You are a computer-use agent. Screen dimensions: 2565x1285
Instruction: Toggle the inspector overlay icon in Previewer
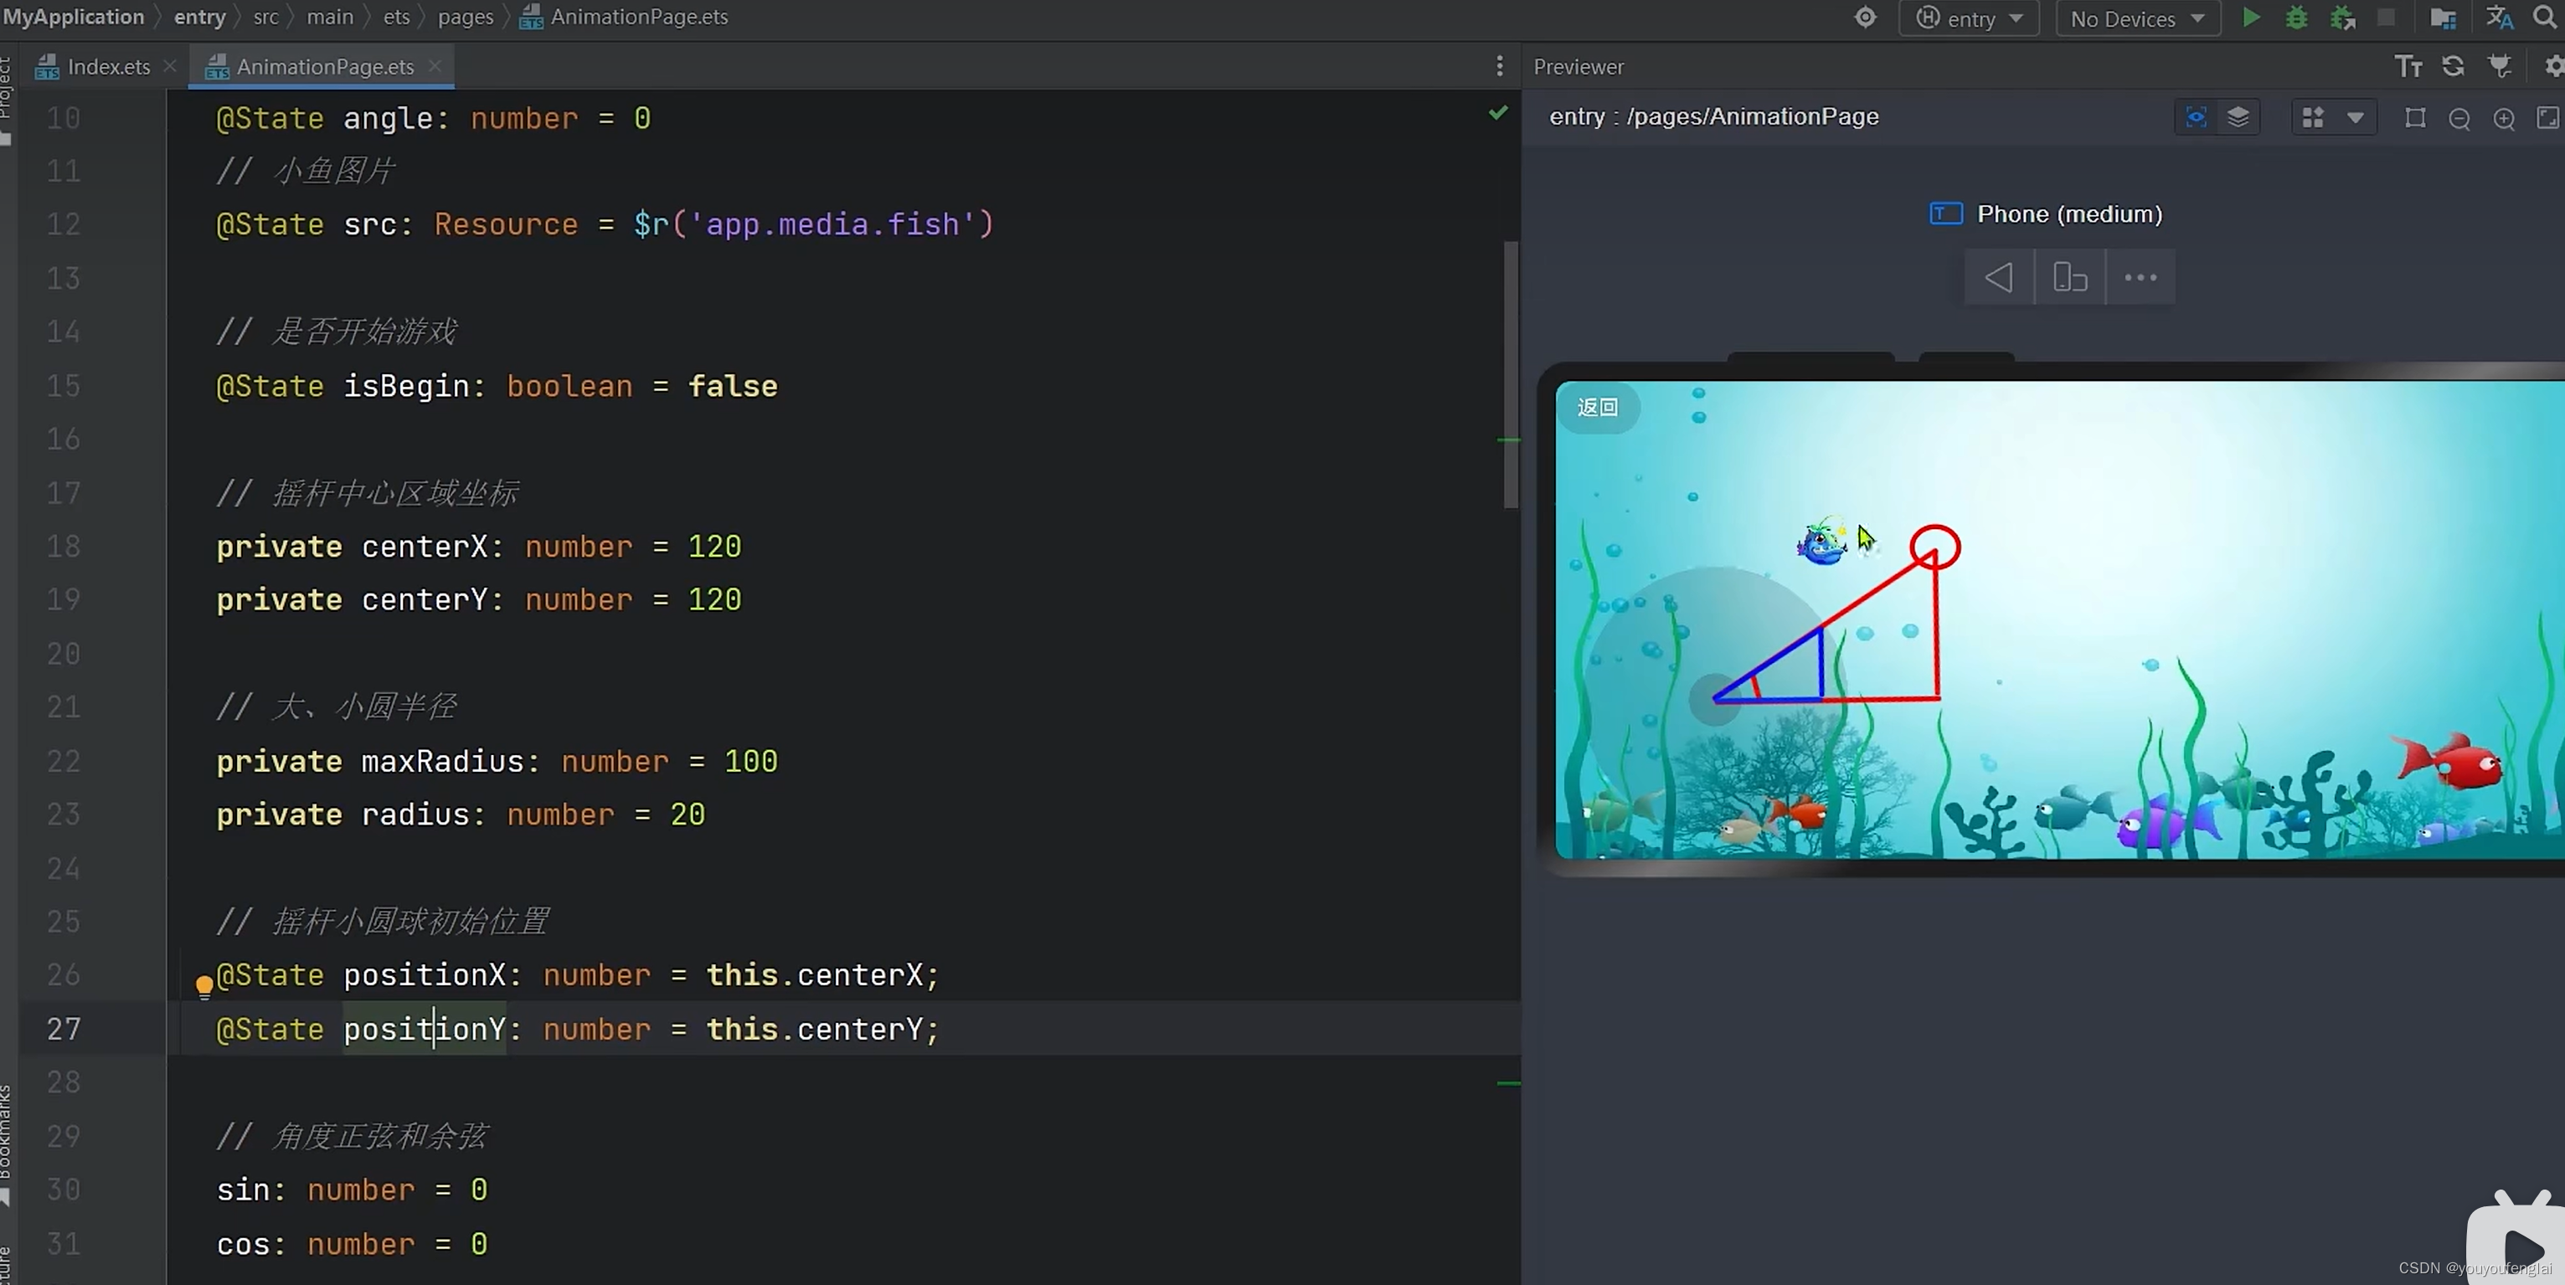2197,116
